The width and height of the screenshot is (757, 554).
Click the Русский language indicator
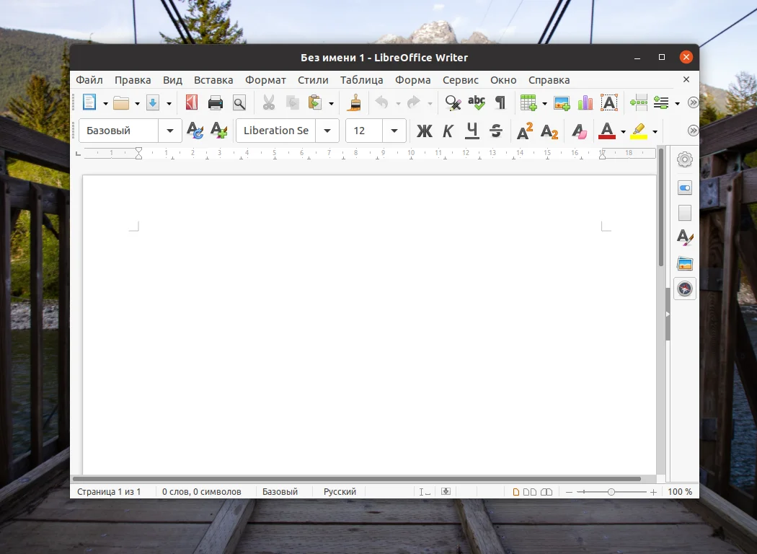339,491
